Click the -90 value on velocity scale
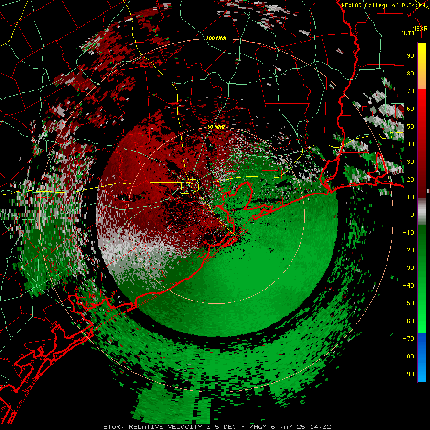The image size is (430, 430). tap(408, 374)
